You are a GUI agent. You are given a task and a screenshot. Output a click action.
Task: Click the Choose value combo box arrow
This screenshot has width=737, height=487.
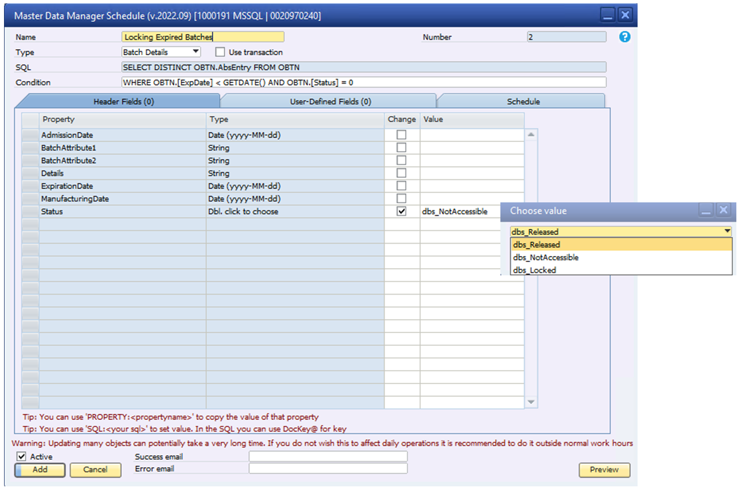[x=727, y=231]
